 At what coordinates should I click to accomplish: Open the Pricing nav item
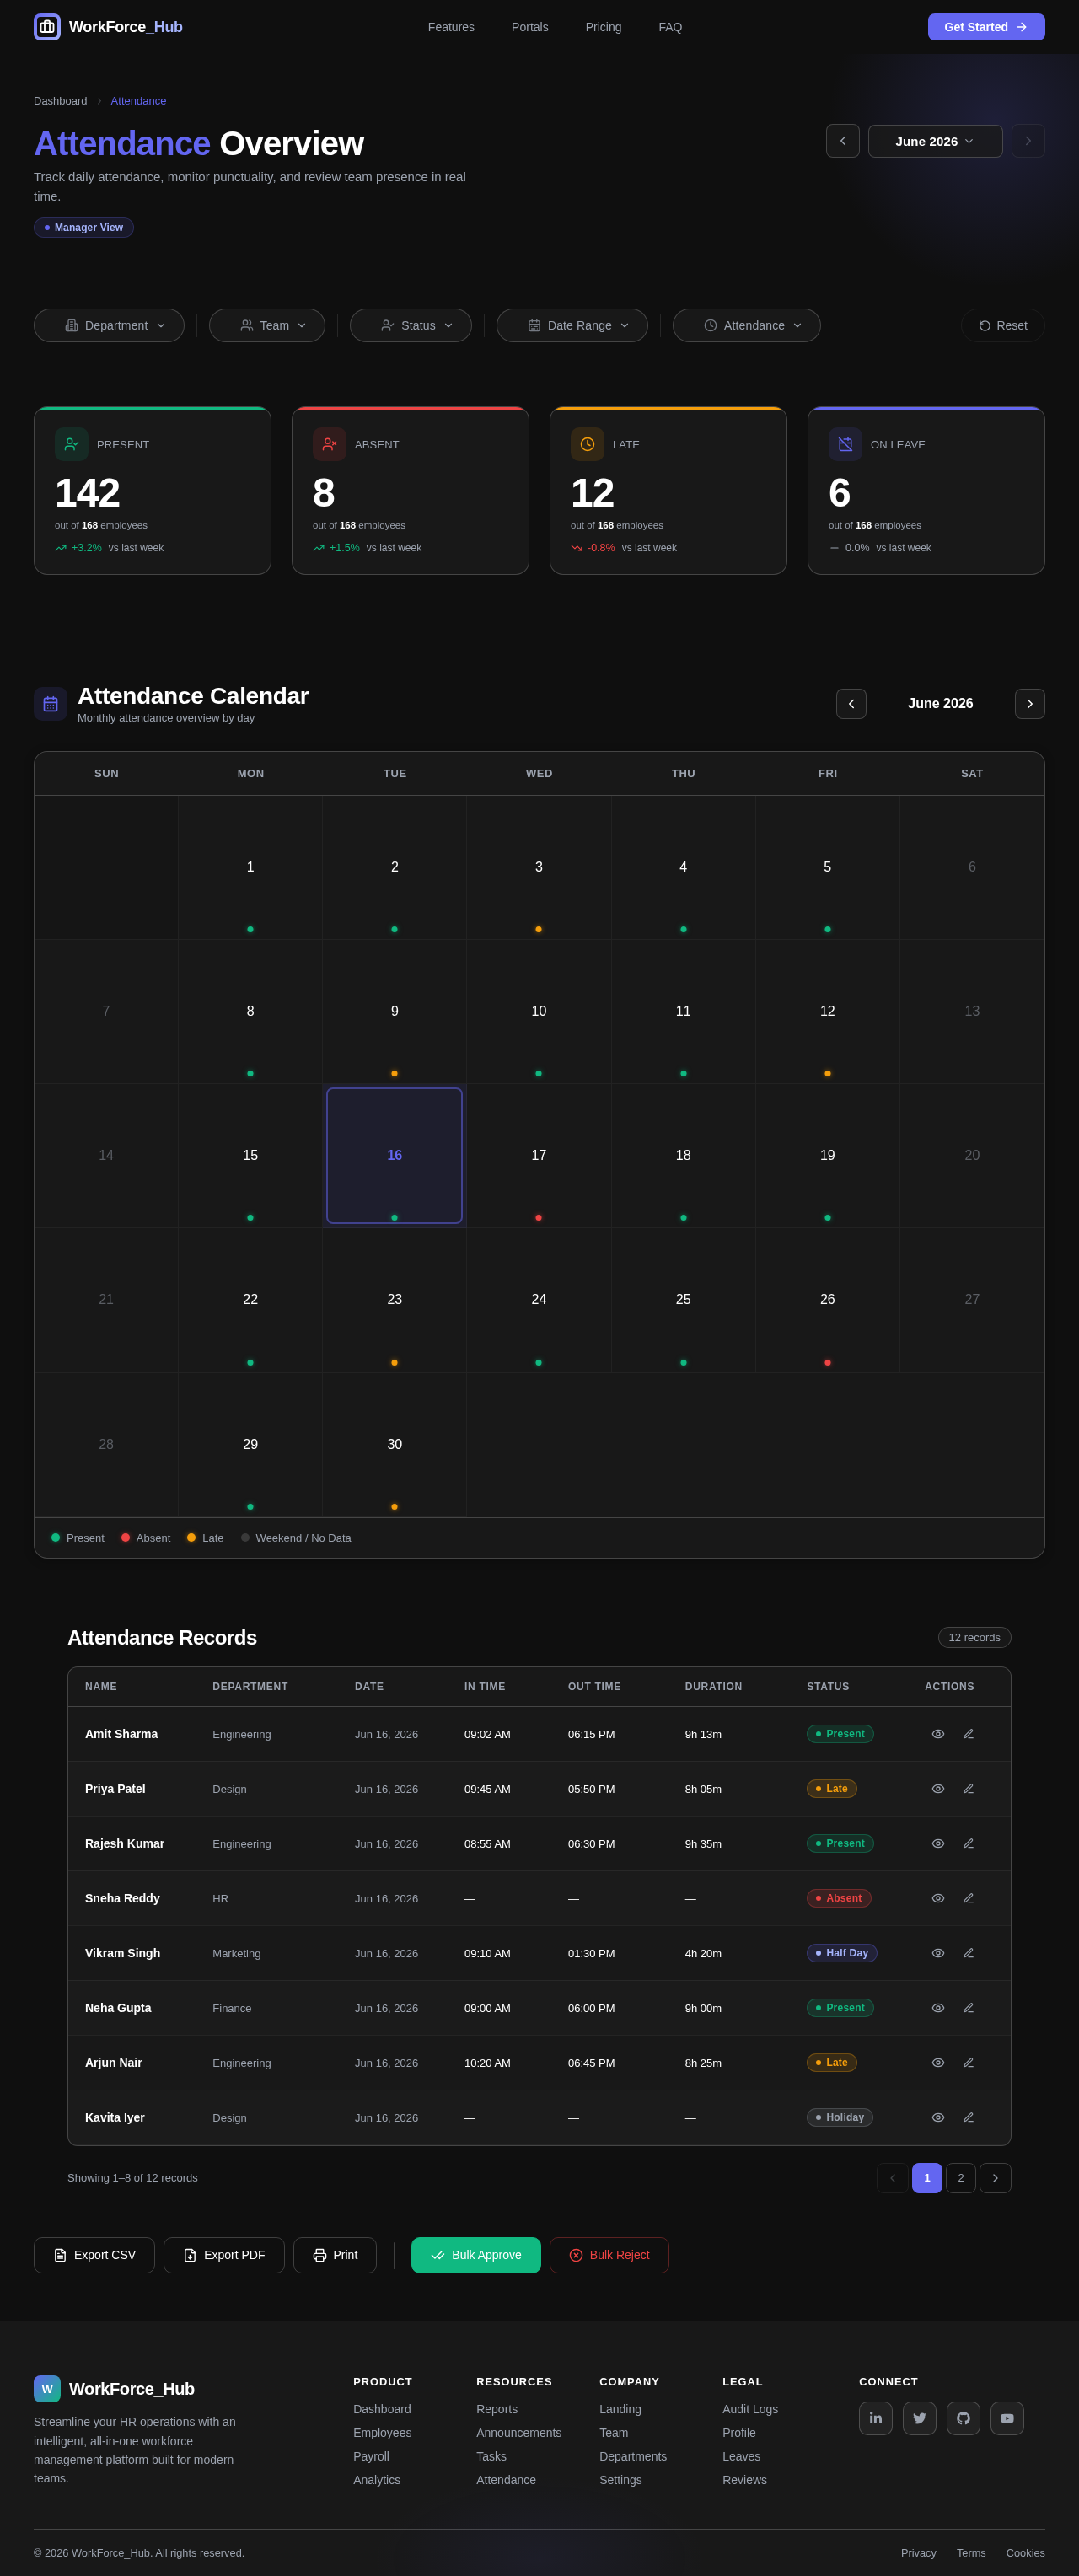pos(603,27)
